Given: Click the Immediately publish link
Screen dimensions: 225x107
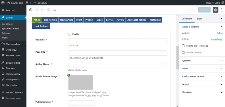Looking at the screenshot, I should (217, 39).
